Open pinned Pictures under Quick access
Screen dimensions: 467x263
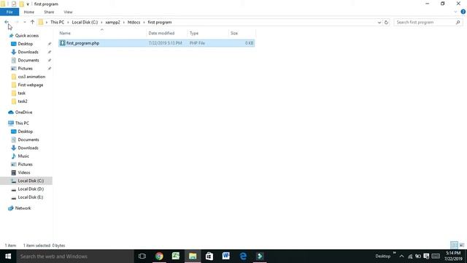pos(25,69)
